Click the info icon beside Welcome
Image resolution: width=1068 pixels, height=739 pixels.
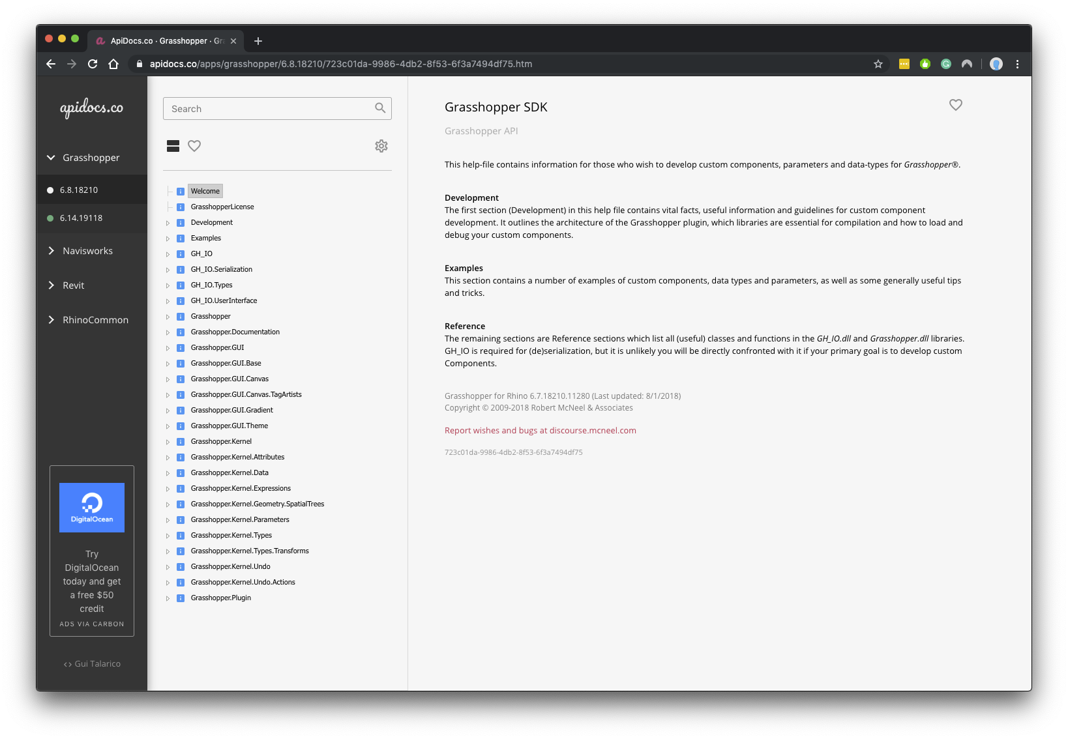pyautogui.click(x=181, y=192)
